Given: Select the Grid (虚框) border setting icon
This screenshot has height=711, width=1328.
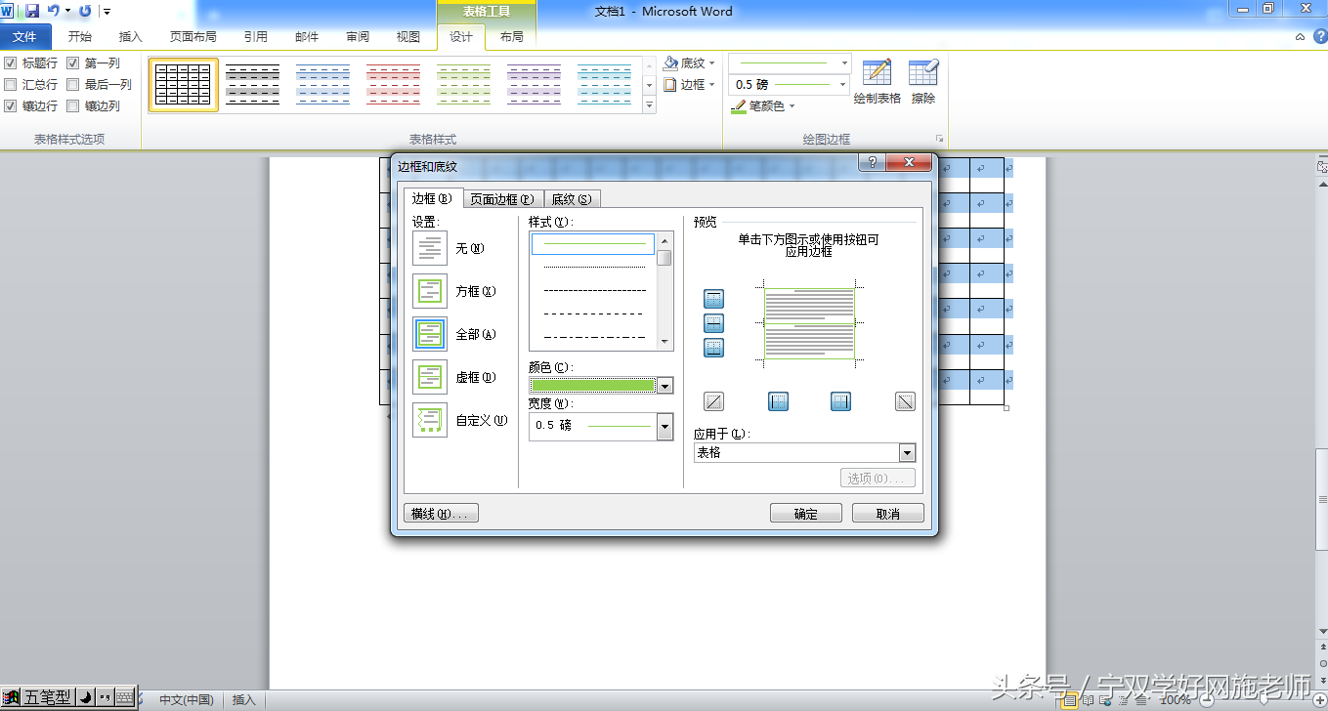Looking at the screenshot, I should click(430, 377).
